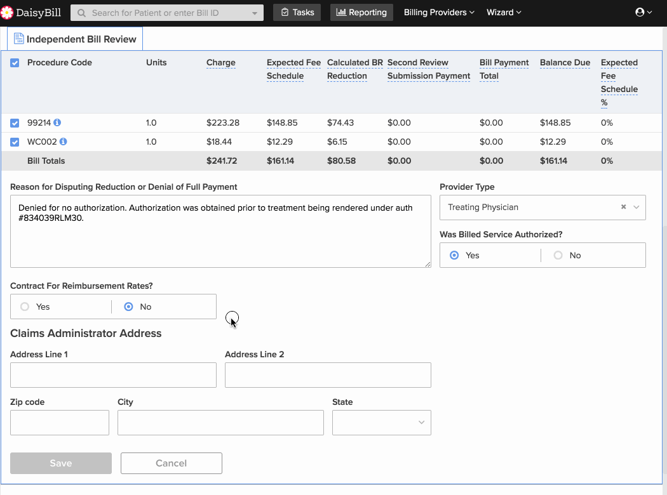
Task: Open the Billing Providers dropdown menu
Action: click(439, 12)
